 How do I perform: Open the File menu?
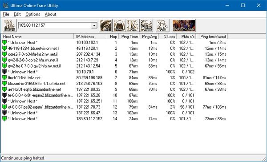tap(6, 14)
